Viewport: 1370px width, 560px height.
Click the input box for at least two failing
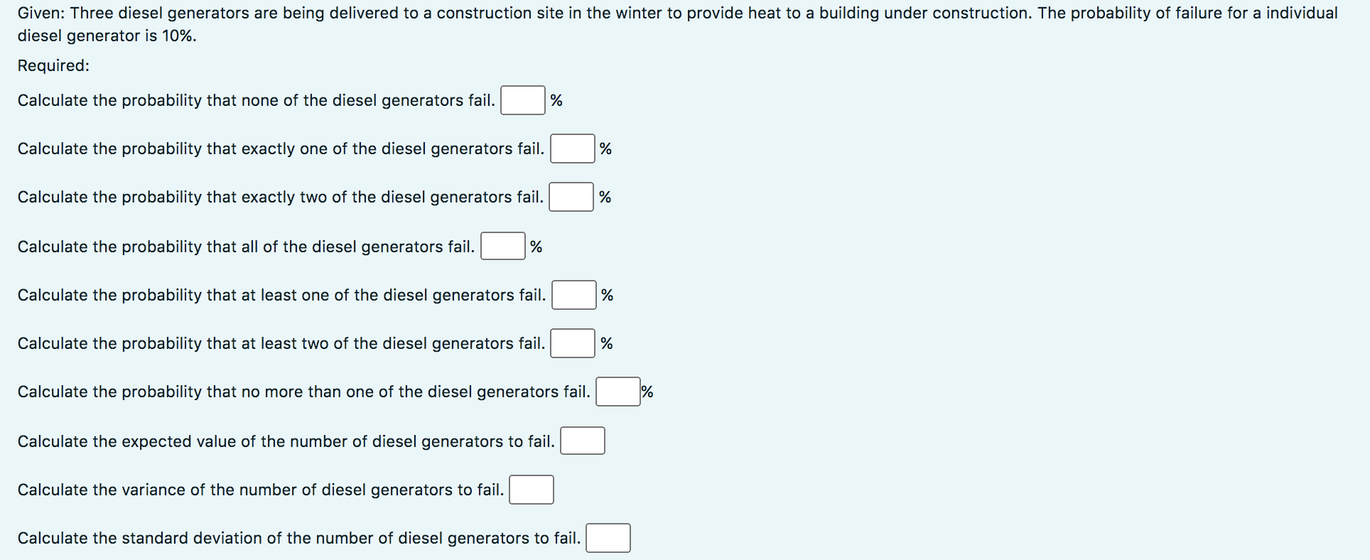[572, 343]
